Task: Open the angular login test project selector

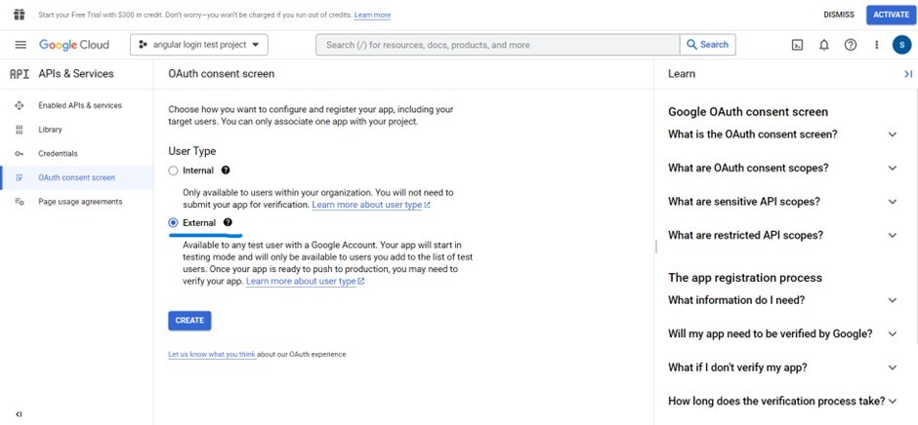Action: (x=199, y=45)
